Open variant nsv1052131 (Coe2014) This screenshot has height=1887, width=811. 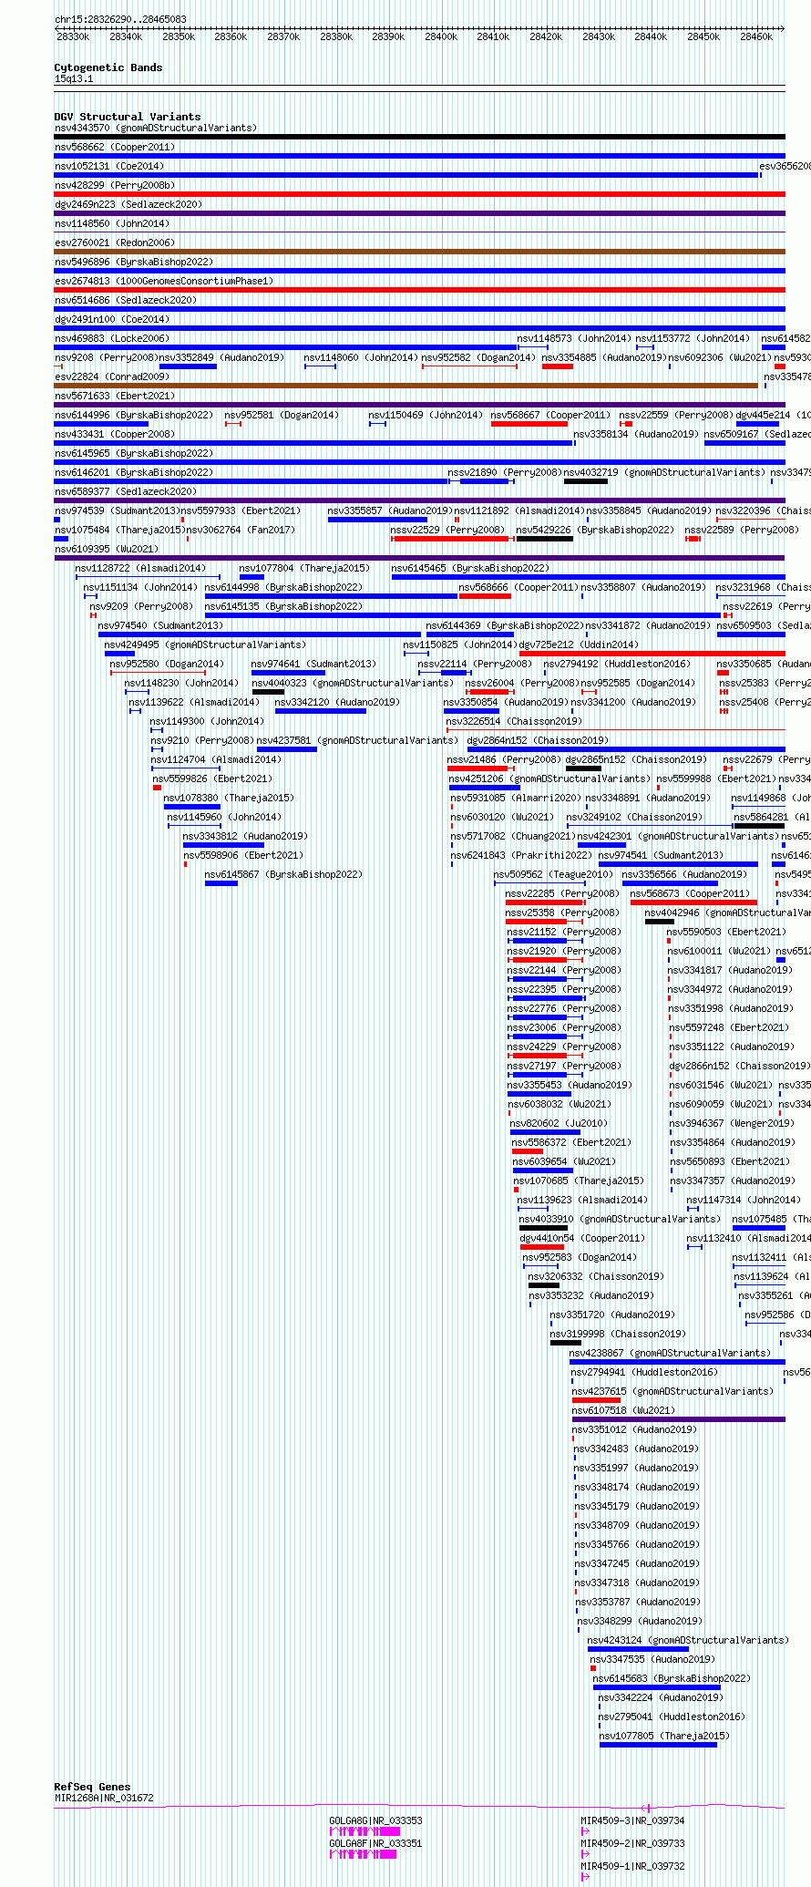pyautogui.click(x=109, y=166)
